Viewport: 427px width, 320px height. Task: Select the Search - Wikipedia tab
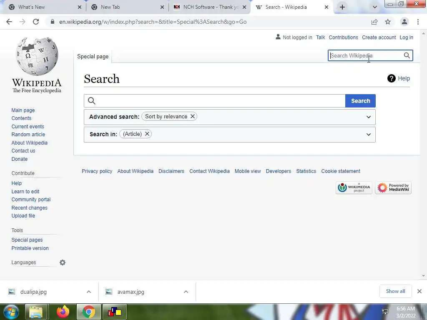[291, 7]
